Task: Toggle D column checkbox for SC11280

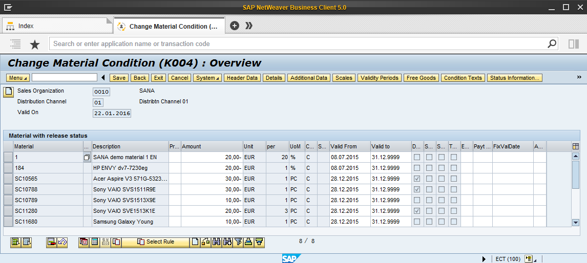Action: click(416, 211)
